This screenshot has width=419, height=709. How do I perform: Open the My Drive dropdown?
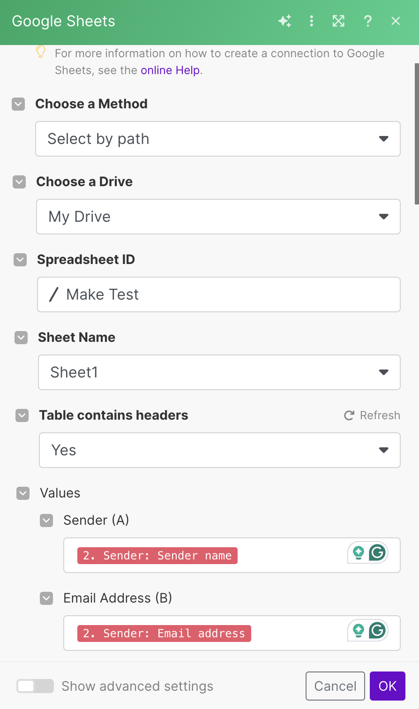(x=218, y=217)
